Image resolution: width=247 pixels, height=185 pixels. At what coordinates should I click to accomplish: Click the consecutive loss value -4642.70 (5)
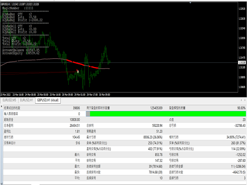tap(239, 172)
